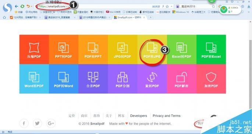Open the 大鹏 bookmark
252x134 pixels.
[97, 12]
